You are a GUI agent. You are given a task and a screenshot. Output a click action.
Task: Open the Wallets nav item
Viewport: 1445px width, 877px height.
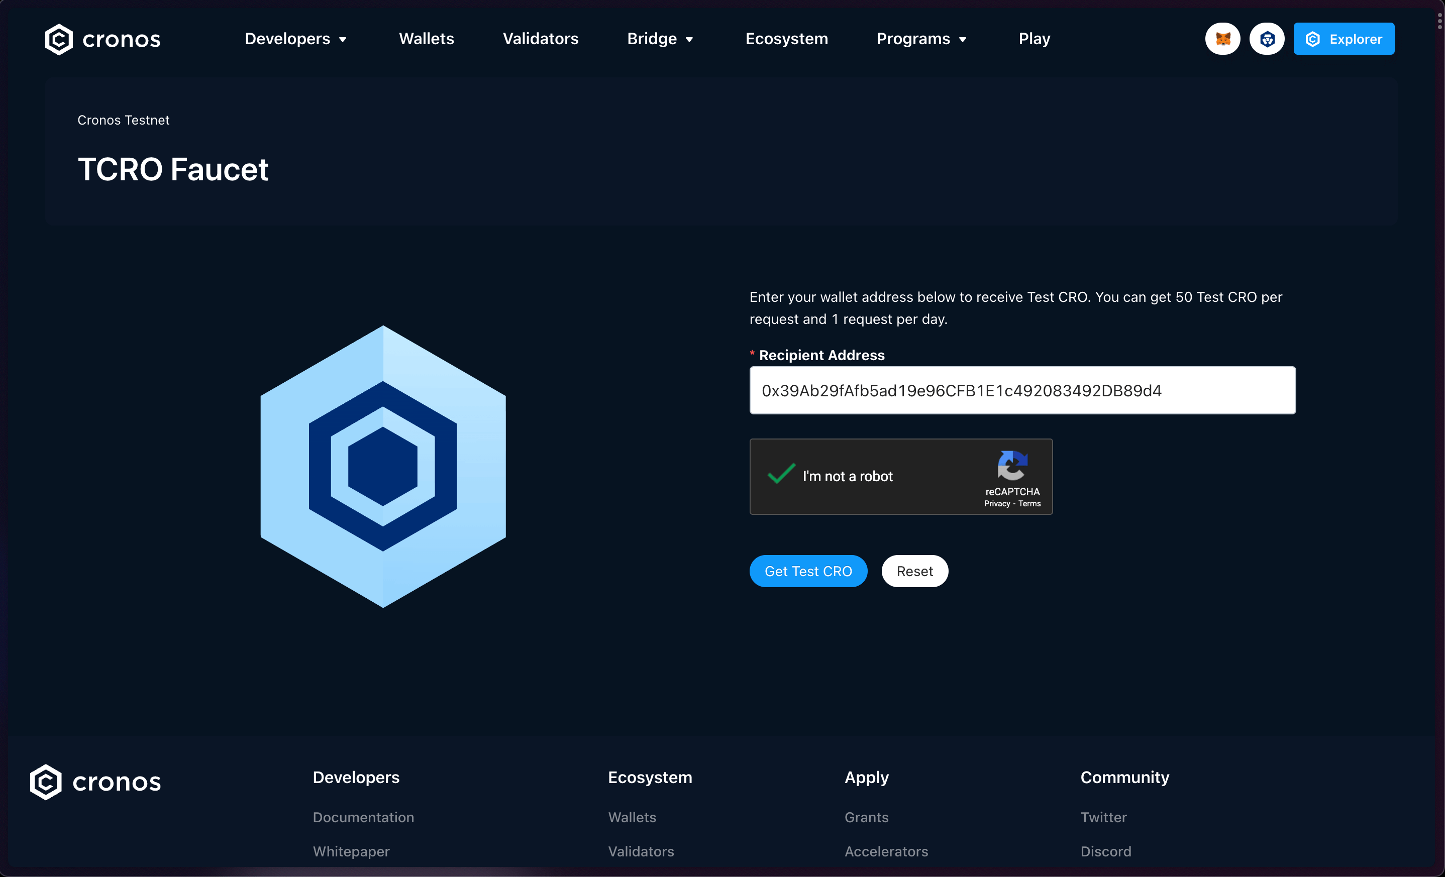[427, 39]
